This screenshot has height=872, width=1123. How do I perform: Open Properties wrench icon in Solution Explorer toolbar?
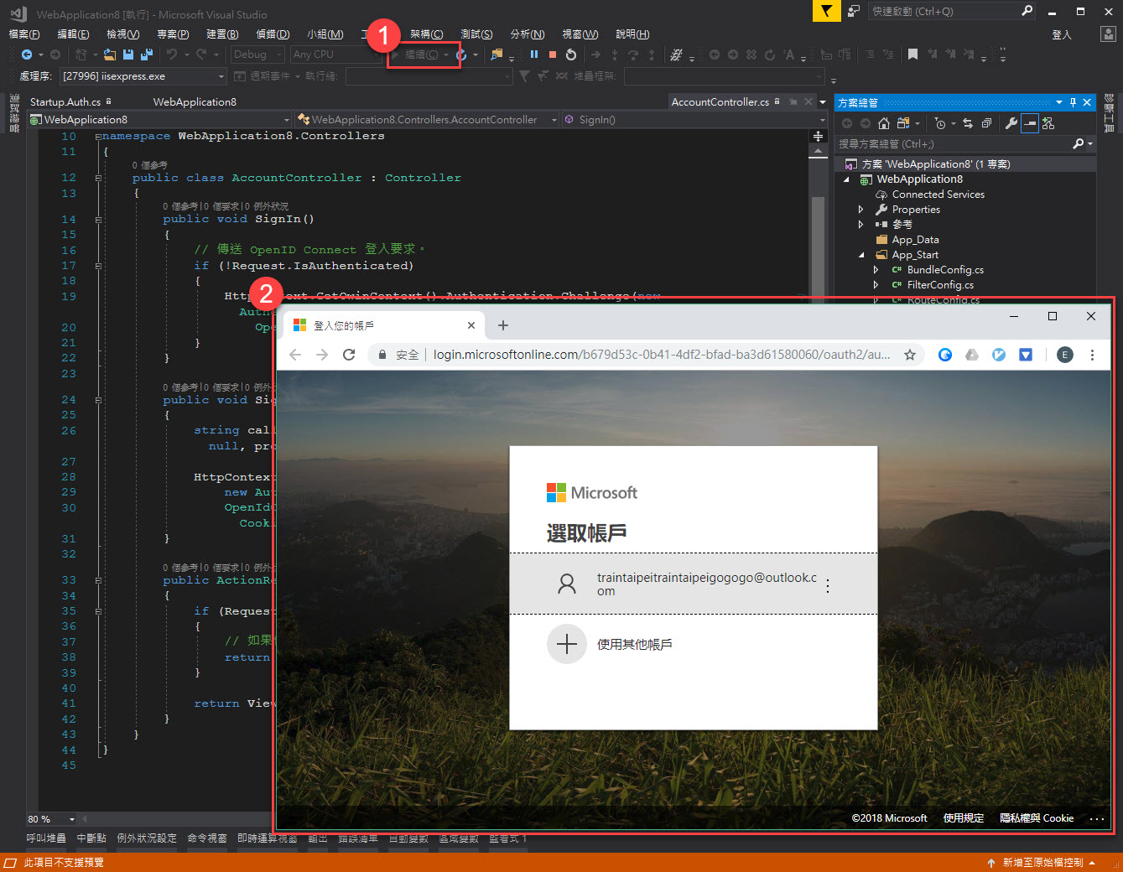tap(1011, 123)
